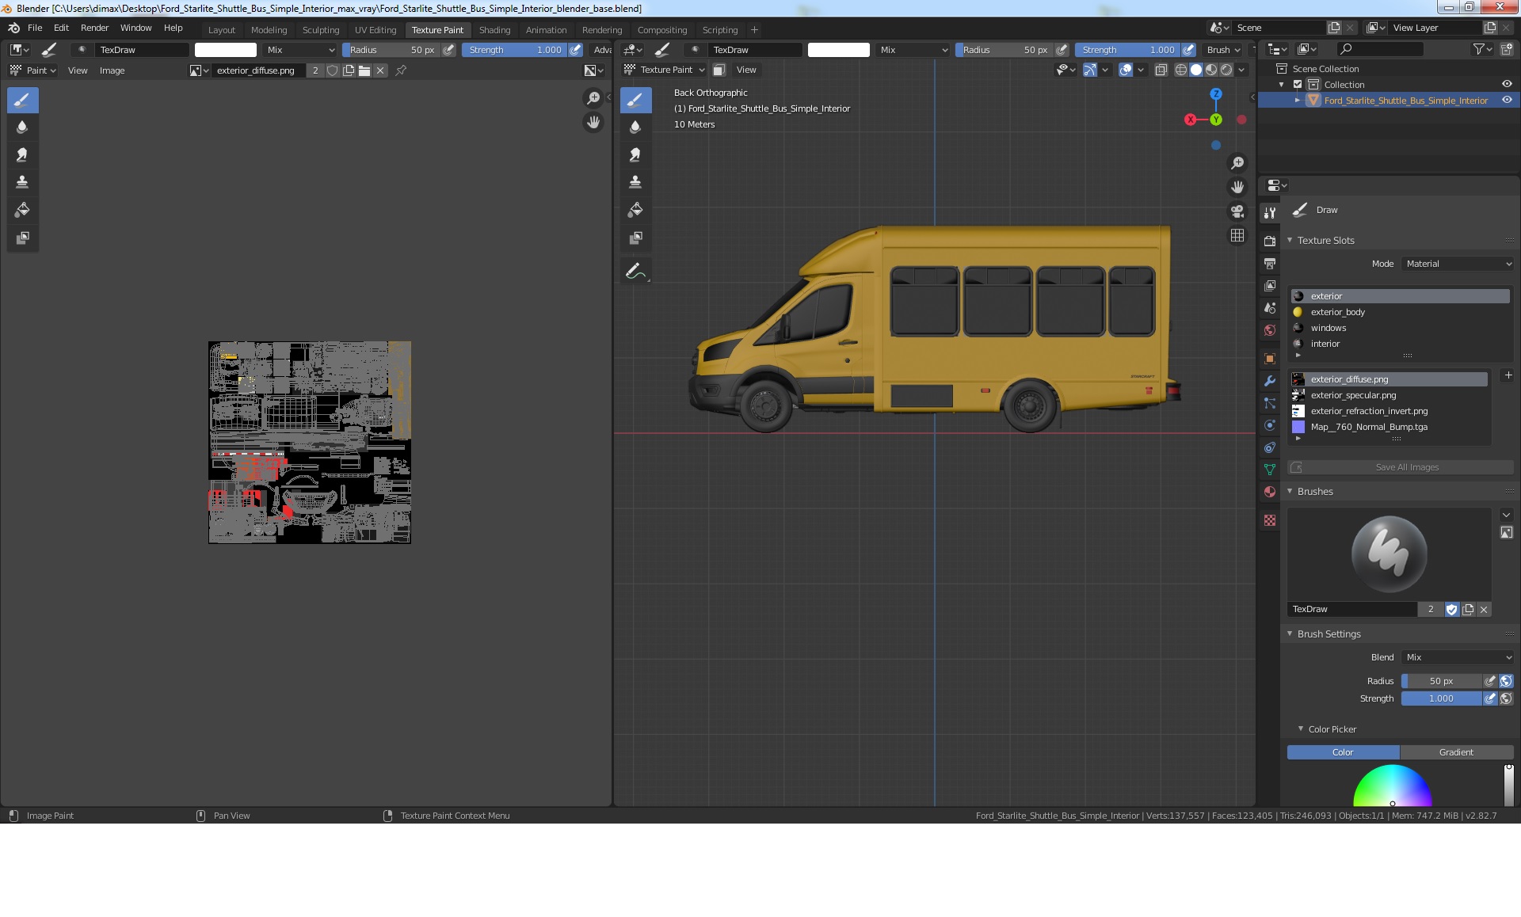This screenshot has height=917, width=1521.
Task: Open the Output properties tab
Action: (x=1270, y=263)
